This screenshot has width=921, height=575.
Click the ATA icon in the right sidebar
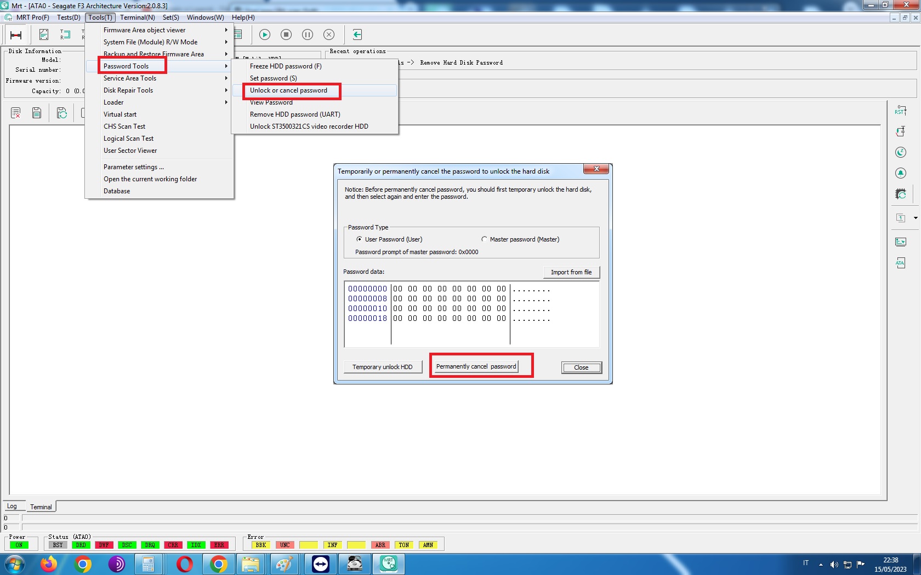pyautogui.click(x=900, y=263)
